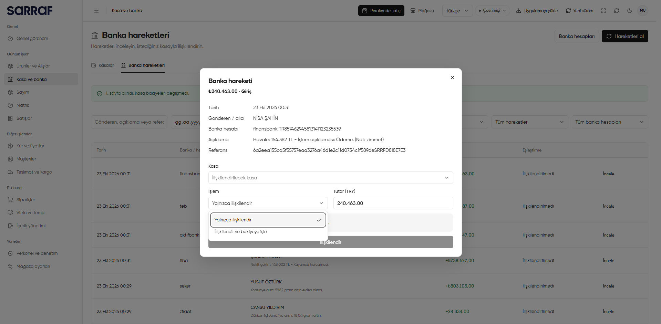Toggle dark mode moon icon
The height and width of the screenshot is (324, 661).
630,11
